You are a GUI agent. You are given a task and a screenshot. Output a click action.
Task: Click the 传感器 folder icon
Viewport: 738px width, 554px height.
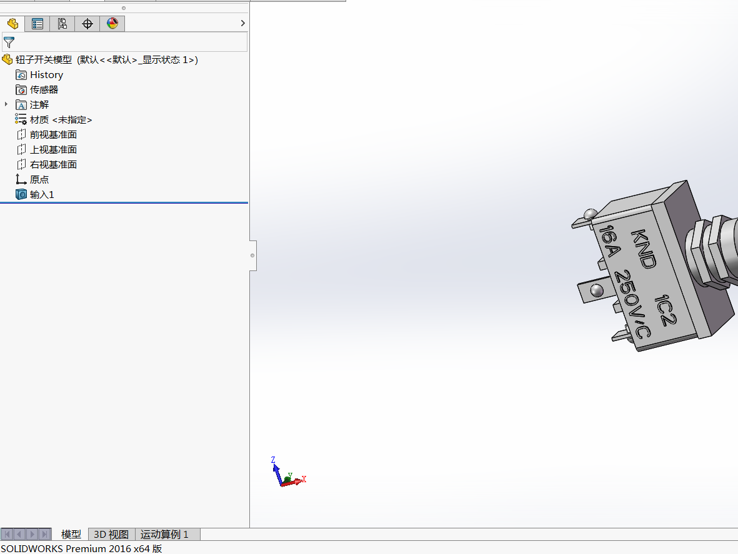[x=21, y=90]
